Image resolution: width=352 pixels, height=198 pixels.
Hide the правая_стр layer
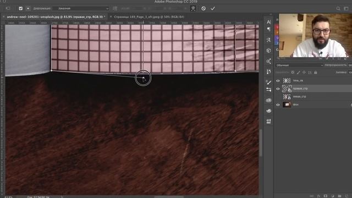(278, 89)
